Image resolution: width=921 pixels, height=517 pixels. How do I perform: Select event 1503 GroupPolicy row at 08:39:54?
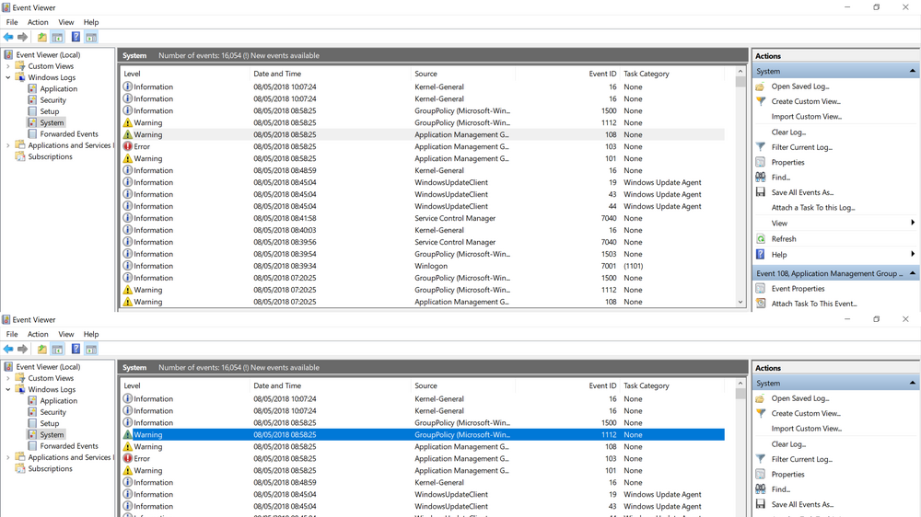click(423, 254)
